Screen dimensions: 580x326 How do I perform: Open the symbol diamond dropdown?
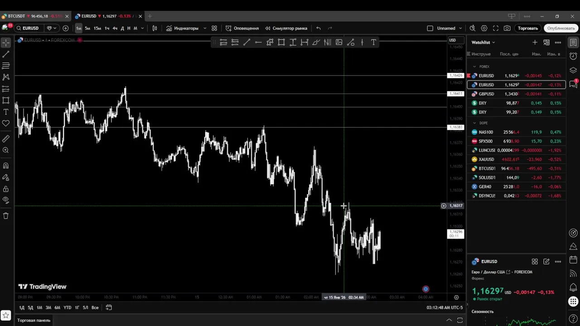(x=52, y=28)
